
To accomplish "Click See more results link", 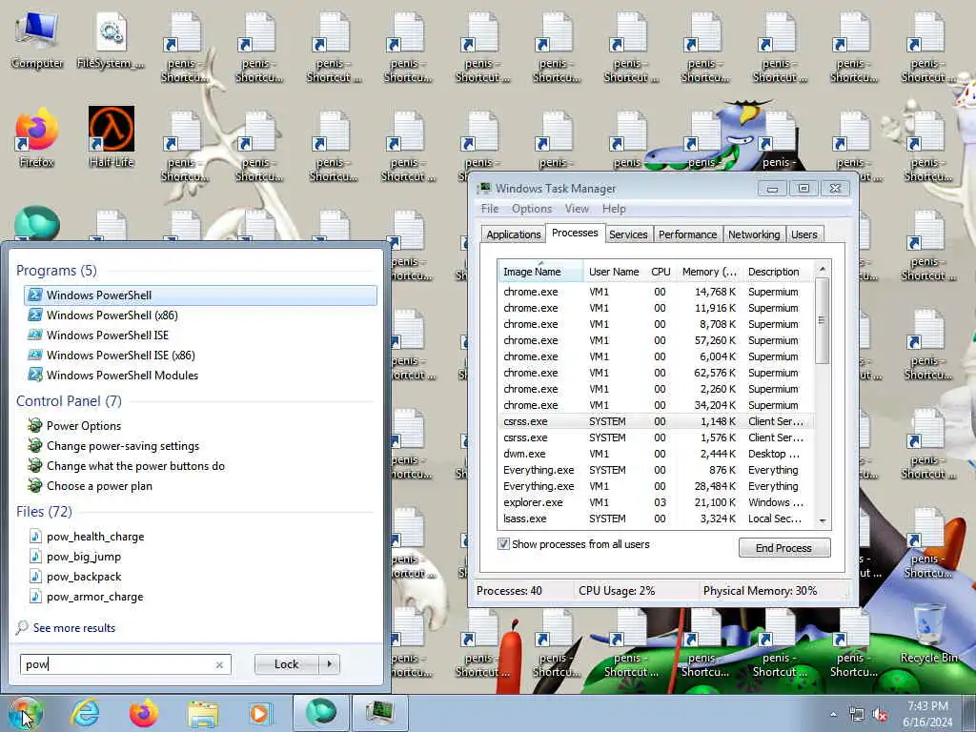I will [74, 627].
